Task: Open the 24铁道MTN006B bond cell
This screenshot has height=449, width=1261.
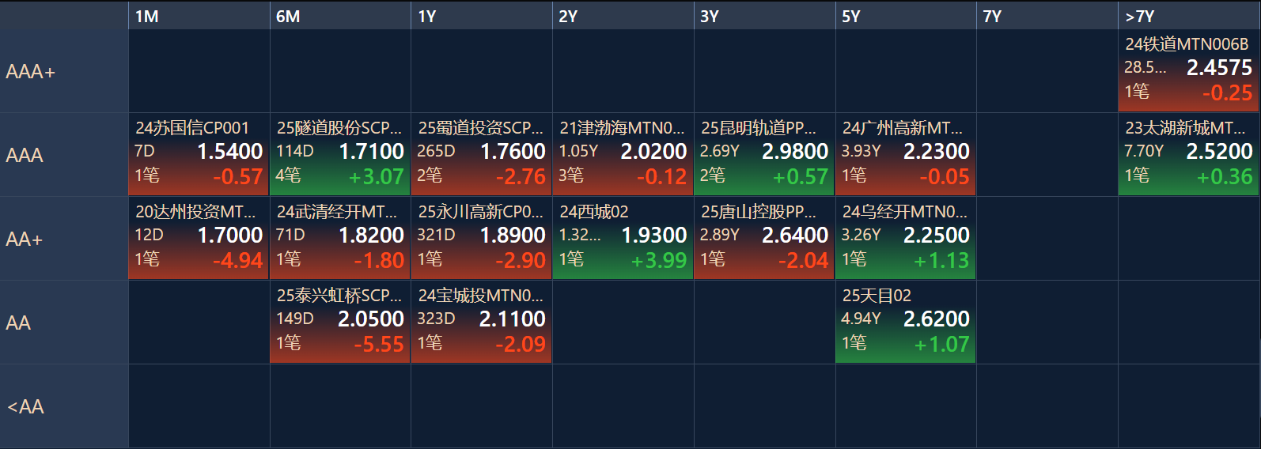Action: (x=1188, y=71)
